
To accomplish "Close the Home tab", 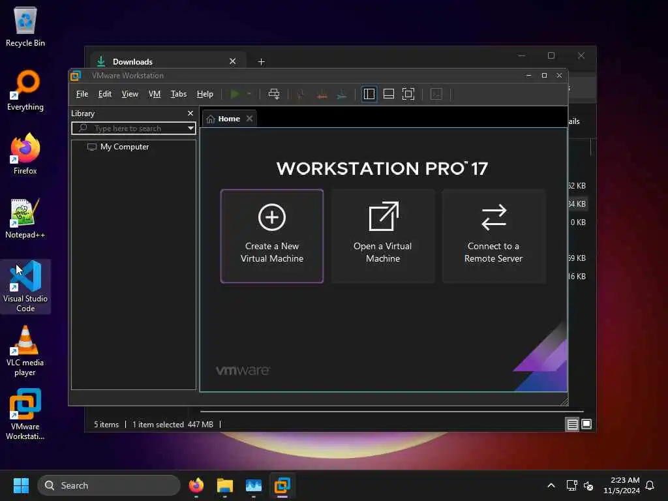I will tap(250, 119).
